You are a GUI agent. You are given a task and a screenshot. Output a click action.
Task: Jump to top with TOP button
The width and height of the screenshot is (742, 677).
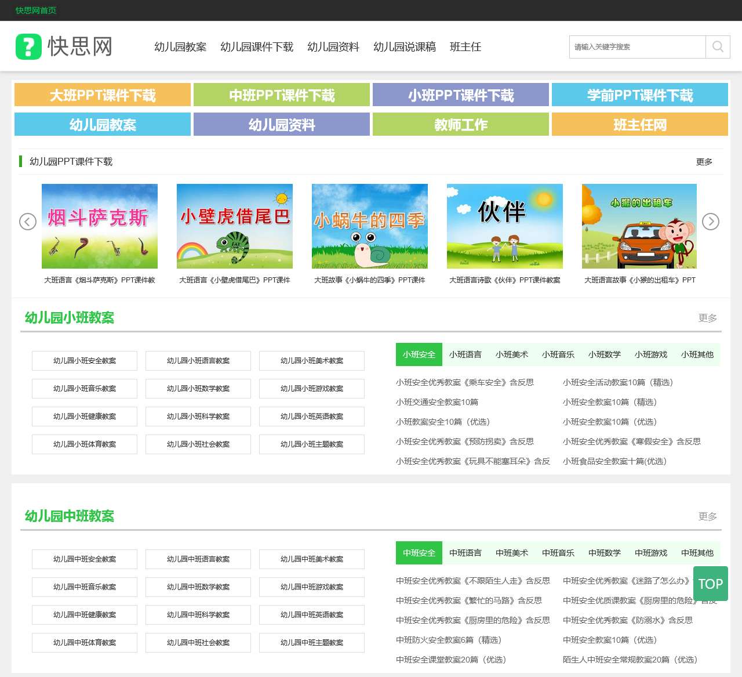[x=710, y=584]
